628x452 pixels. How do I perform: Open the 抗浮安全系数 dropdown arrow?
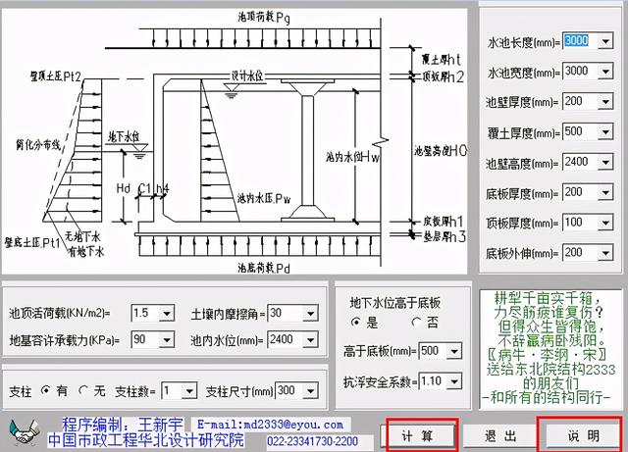point(454,381)
